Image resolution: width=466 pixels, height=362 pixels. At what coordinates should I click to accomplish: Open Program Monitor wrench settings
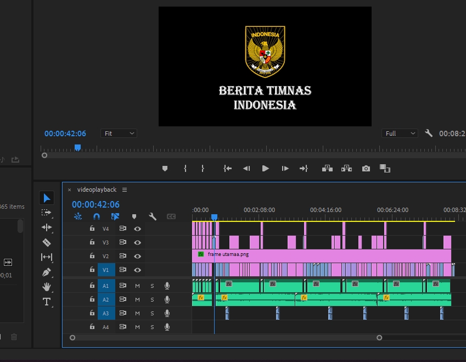click(429, 133)
